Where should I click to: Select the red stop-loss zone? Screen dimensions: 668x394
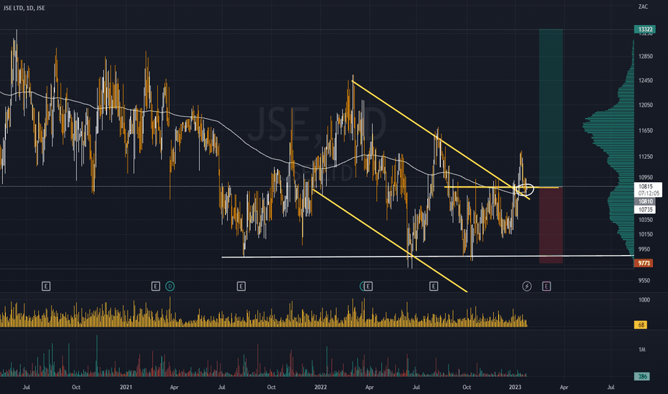click(551, 226)
